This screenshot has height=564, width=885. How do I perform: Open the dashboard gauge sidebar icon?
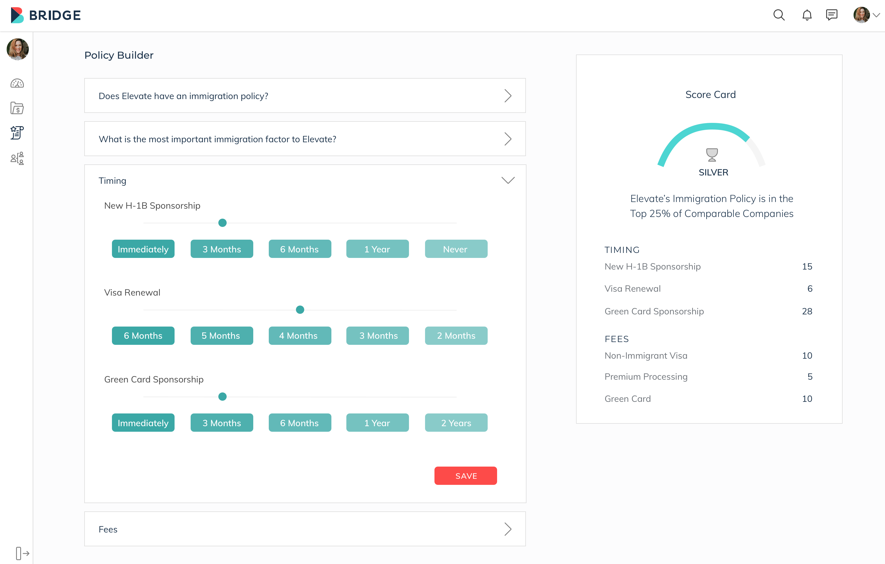pos(17,83)
